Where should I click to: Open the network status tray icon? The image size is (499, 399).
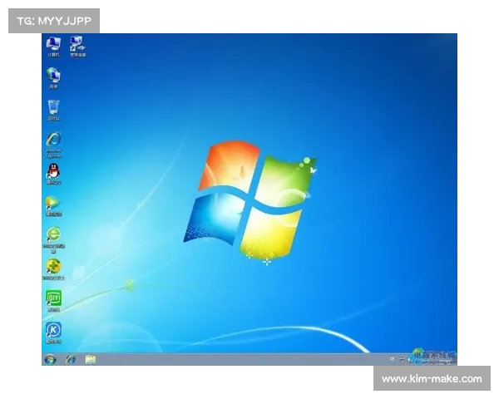[402, 359]
